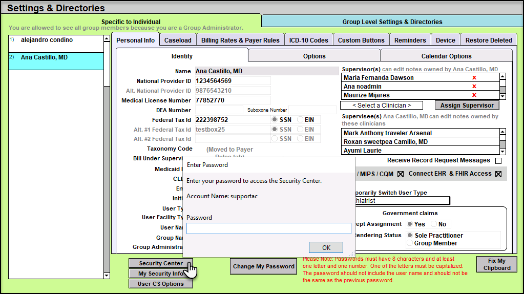Image resolution: width=524 pixels, height=294 pixels.
Task: Click OK in Enter Password dialog
Action: pyautogui.click(x=326, y=247)
